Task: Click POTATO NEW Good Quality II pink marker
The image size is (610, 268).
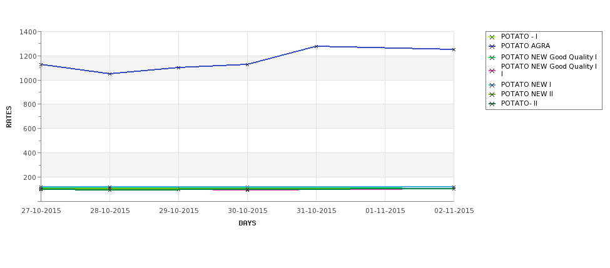Action: tap(492, 71)
